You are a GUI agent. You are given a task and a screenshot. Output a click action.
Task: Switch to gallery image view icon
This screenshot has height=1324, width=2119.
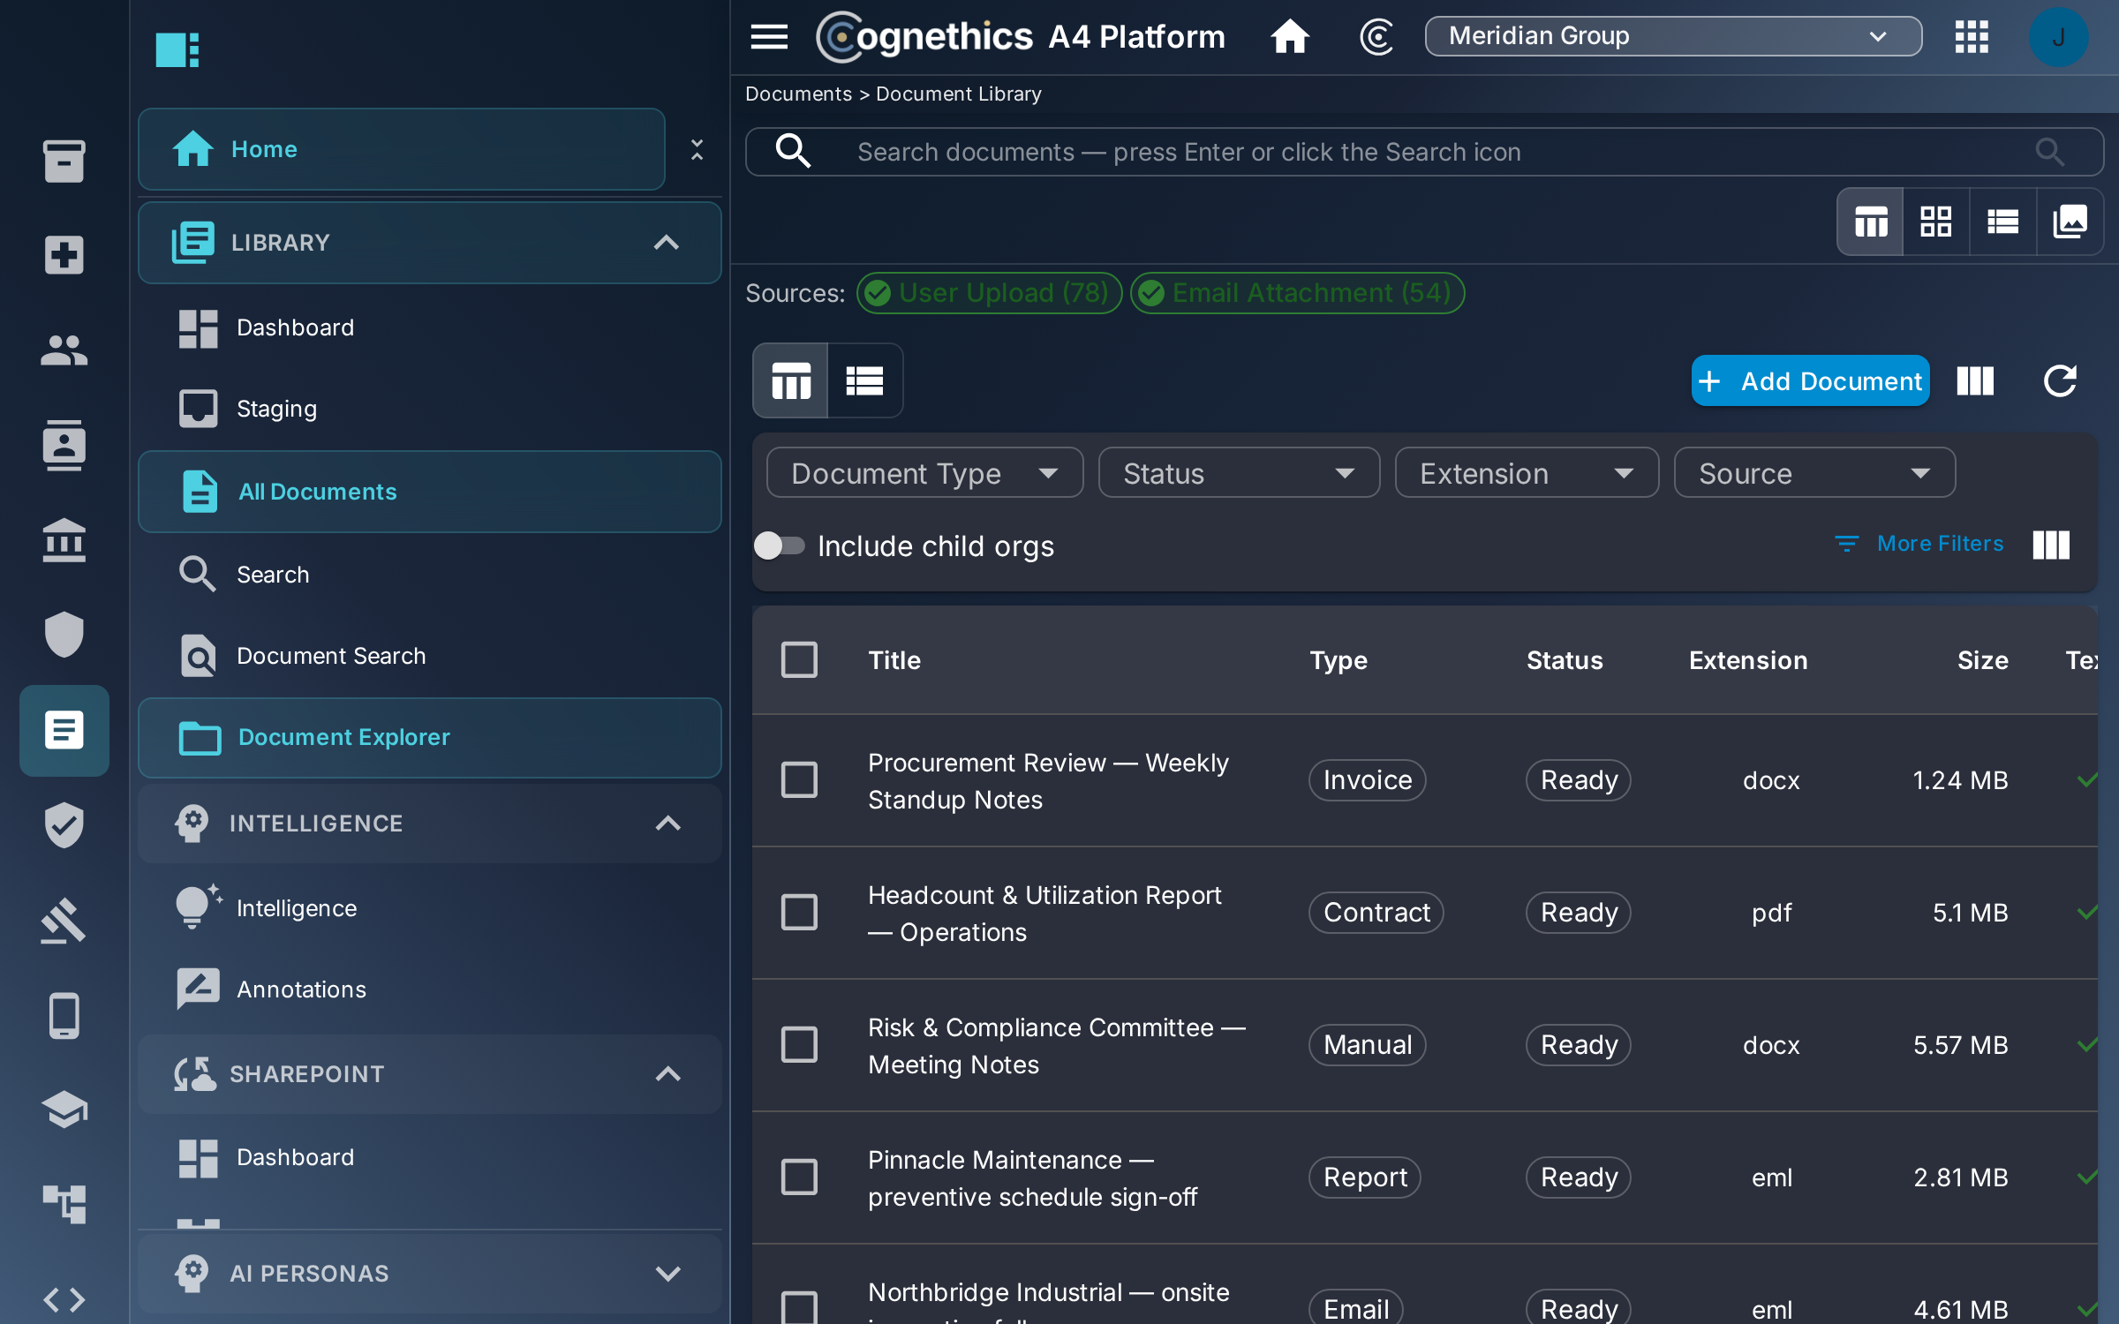[2070, 222]
